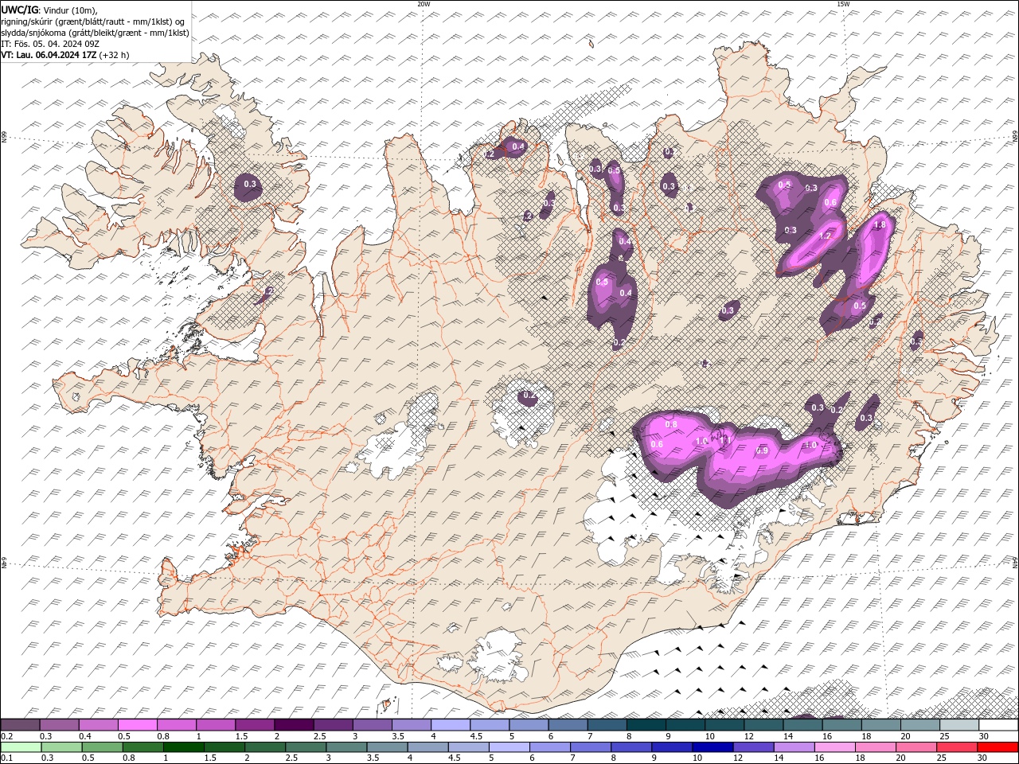Choose the 12 mm violet rain legend swatch

(753, 747)
